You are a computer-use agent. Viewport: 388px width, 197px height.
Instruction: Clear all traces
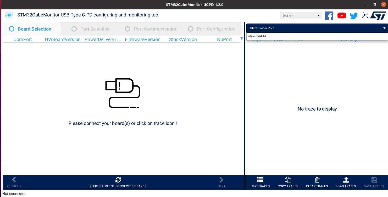tap(317, 182)
